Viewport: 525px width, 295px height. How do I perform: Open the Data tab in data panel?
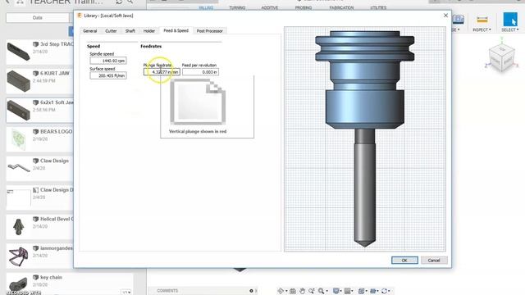pos(38,18)
